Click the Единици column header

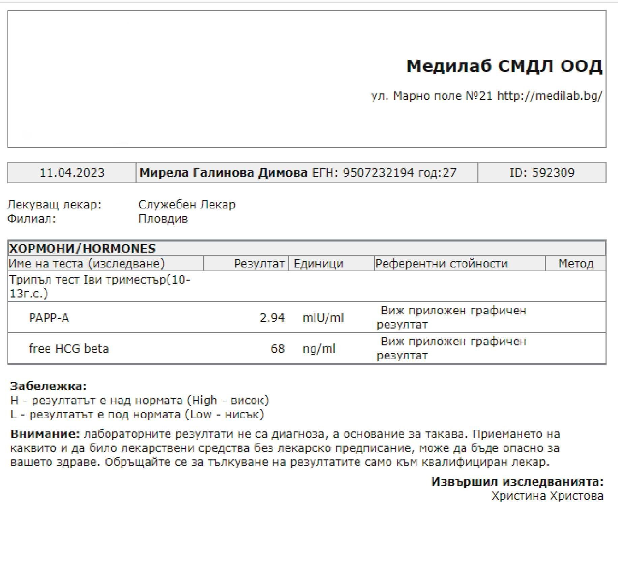[x=318, y=263]
